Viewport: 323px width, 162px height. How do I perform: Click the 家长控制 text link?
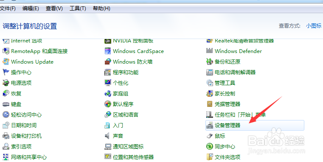tap(225, 93)
